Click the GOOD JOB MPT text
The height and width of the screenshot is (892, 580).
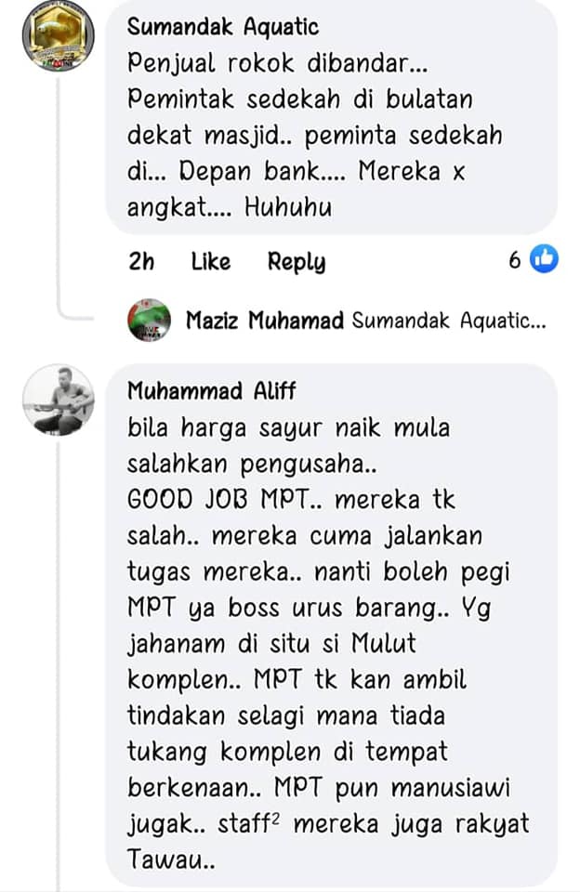pos(217,500)
